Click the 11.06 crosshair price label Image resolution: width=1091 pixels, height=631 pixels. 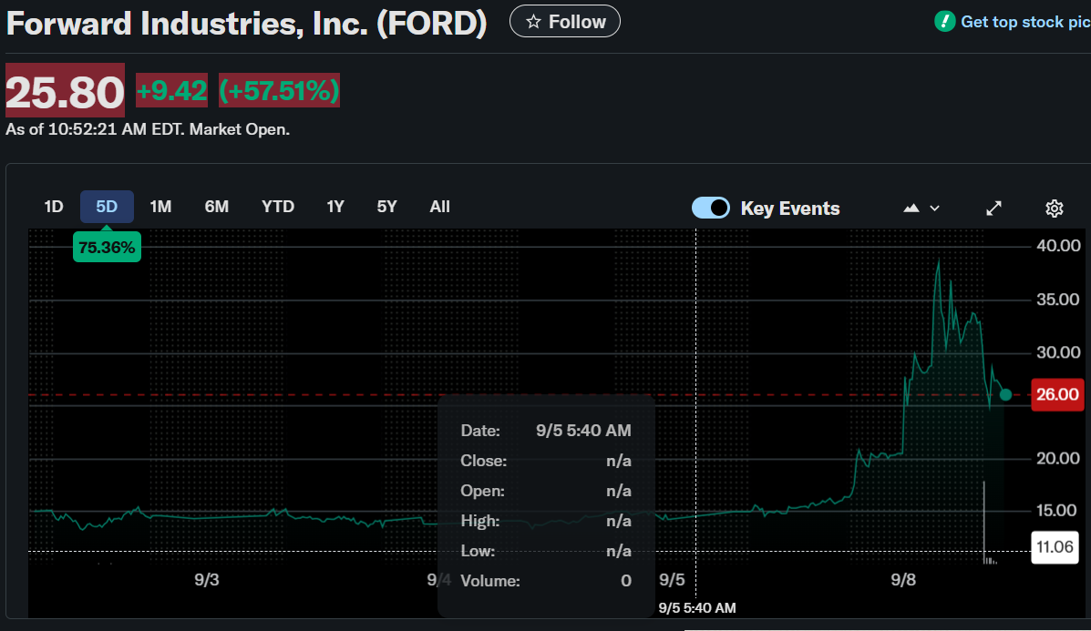click(1055, 547)
